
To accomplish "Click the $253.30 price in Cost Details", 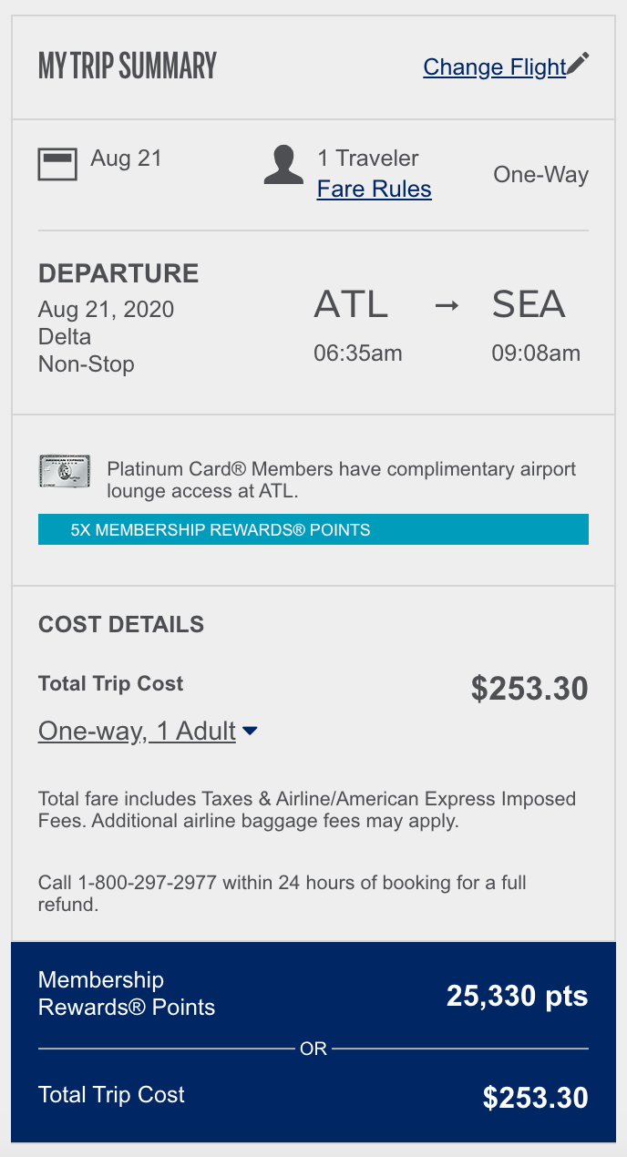I will (x=529, y=689).
